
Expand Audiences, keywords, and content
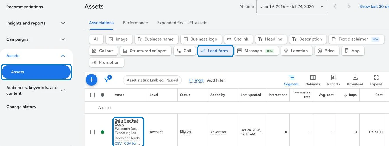click(x=63, y=91)
